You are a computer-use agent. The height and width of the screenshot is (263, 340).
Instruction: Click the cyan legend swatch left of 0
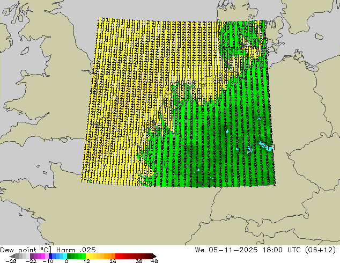(x=65, y=256)
